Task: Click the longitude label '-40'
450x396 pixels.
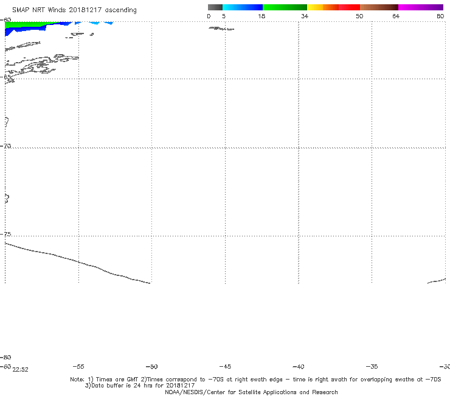Action: [299, 366]
